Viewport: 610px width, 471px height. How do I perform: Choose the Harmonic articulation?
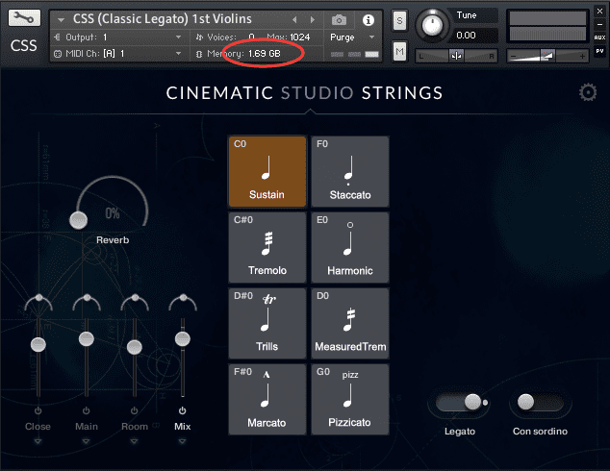349,248
